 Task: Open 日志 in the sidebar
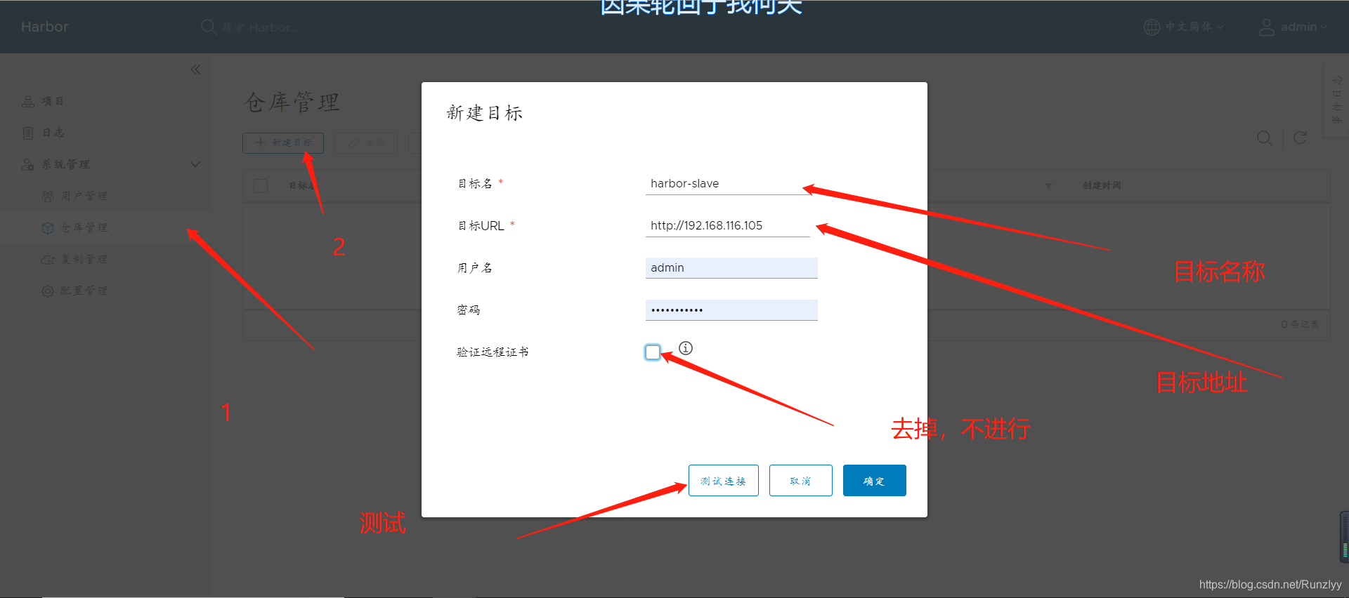(53, 133)
